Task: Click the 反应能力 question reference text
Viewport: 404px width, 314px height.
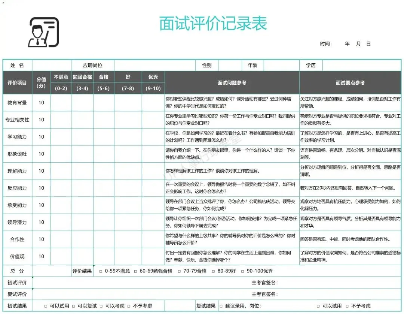Action: [x=230, y=188]
